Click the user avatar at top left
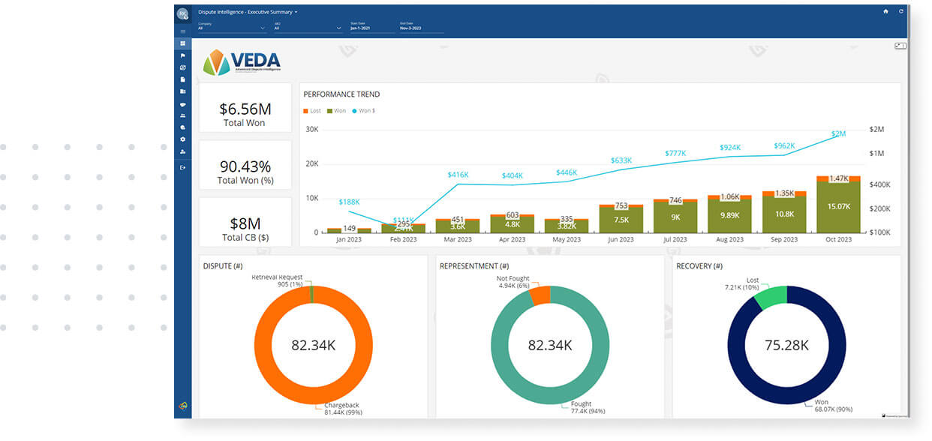Screen dimensions: 932x441 pyautogui.click(x=182, y=14)
